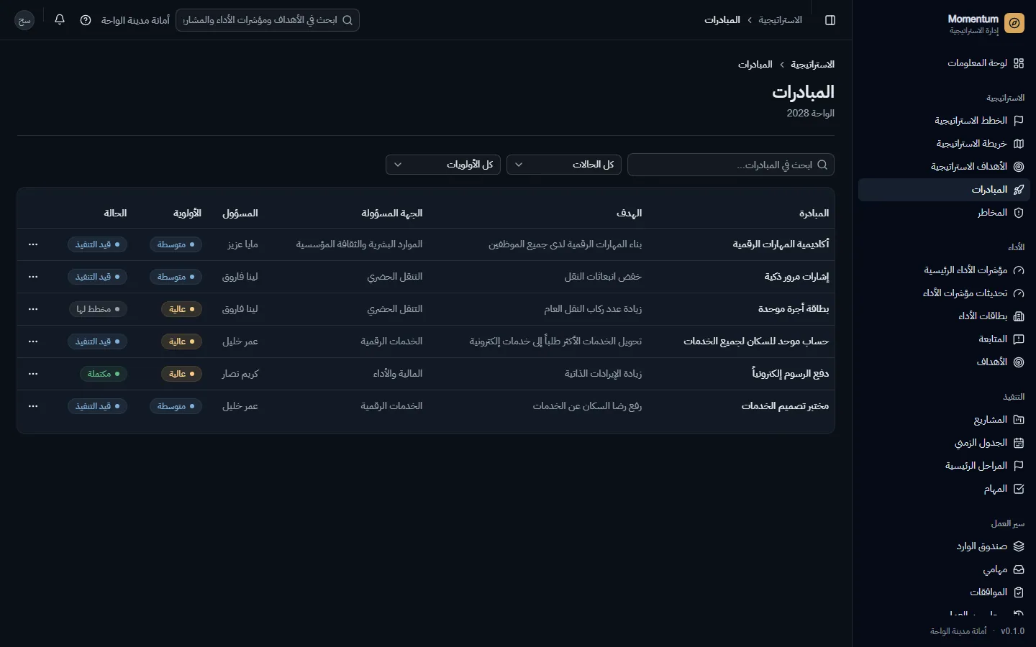Image resolution: width=1036 pixels, height=647 pixels.
Task: Open row actions for إشارات مرور ذكية
Action: (33, 277)
